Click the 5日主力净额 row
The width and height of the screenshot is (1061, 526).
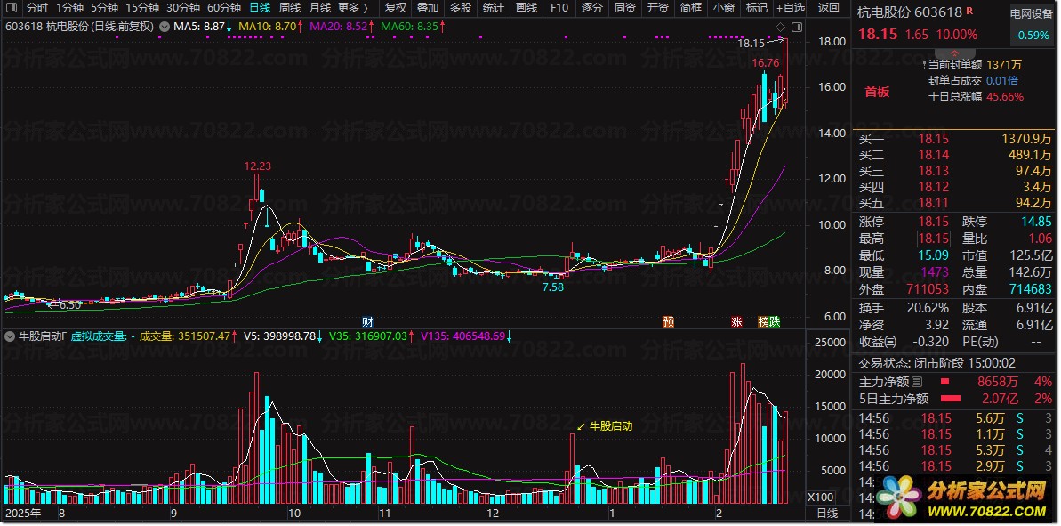(954, 399)
